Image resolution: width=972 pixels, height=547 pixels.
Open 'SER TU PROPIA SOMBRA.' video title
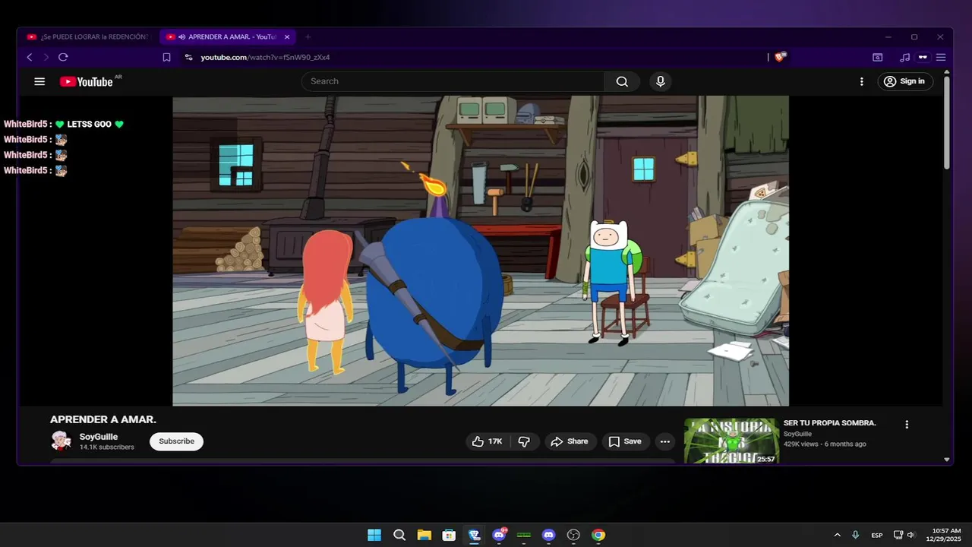click(829, 423)
